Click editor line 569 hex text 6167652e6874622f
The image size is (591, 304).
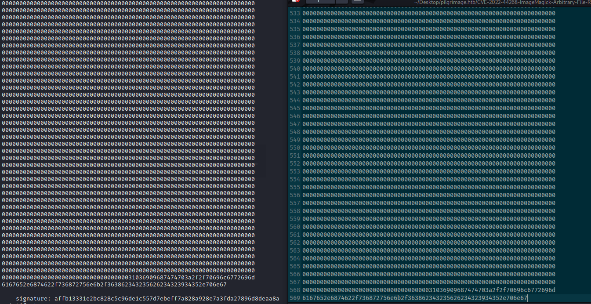[x=415, y=298]
